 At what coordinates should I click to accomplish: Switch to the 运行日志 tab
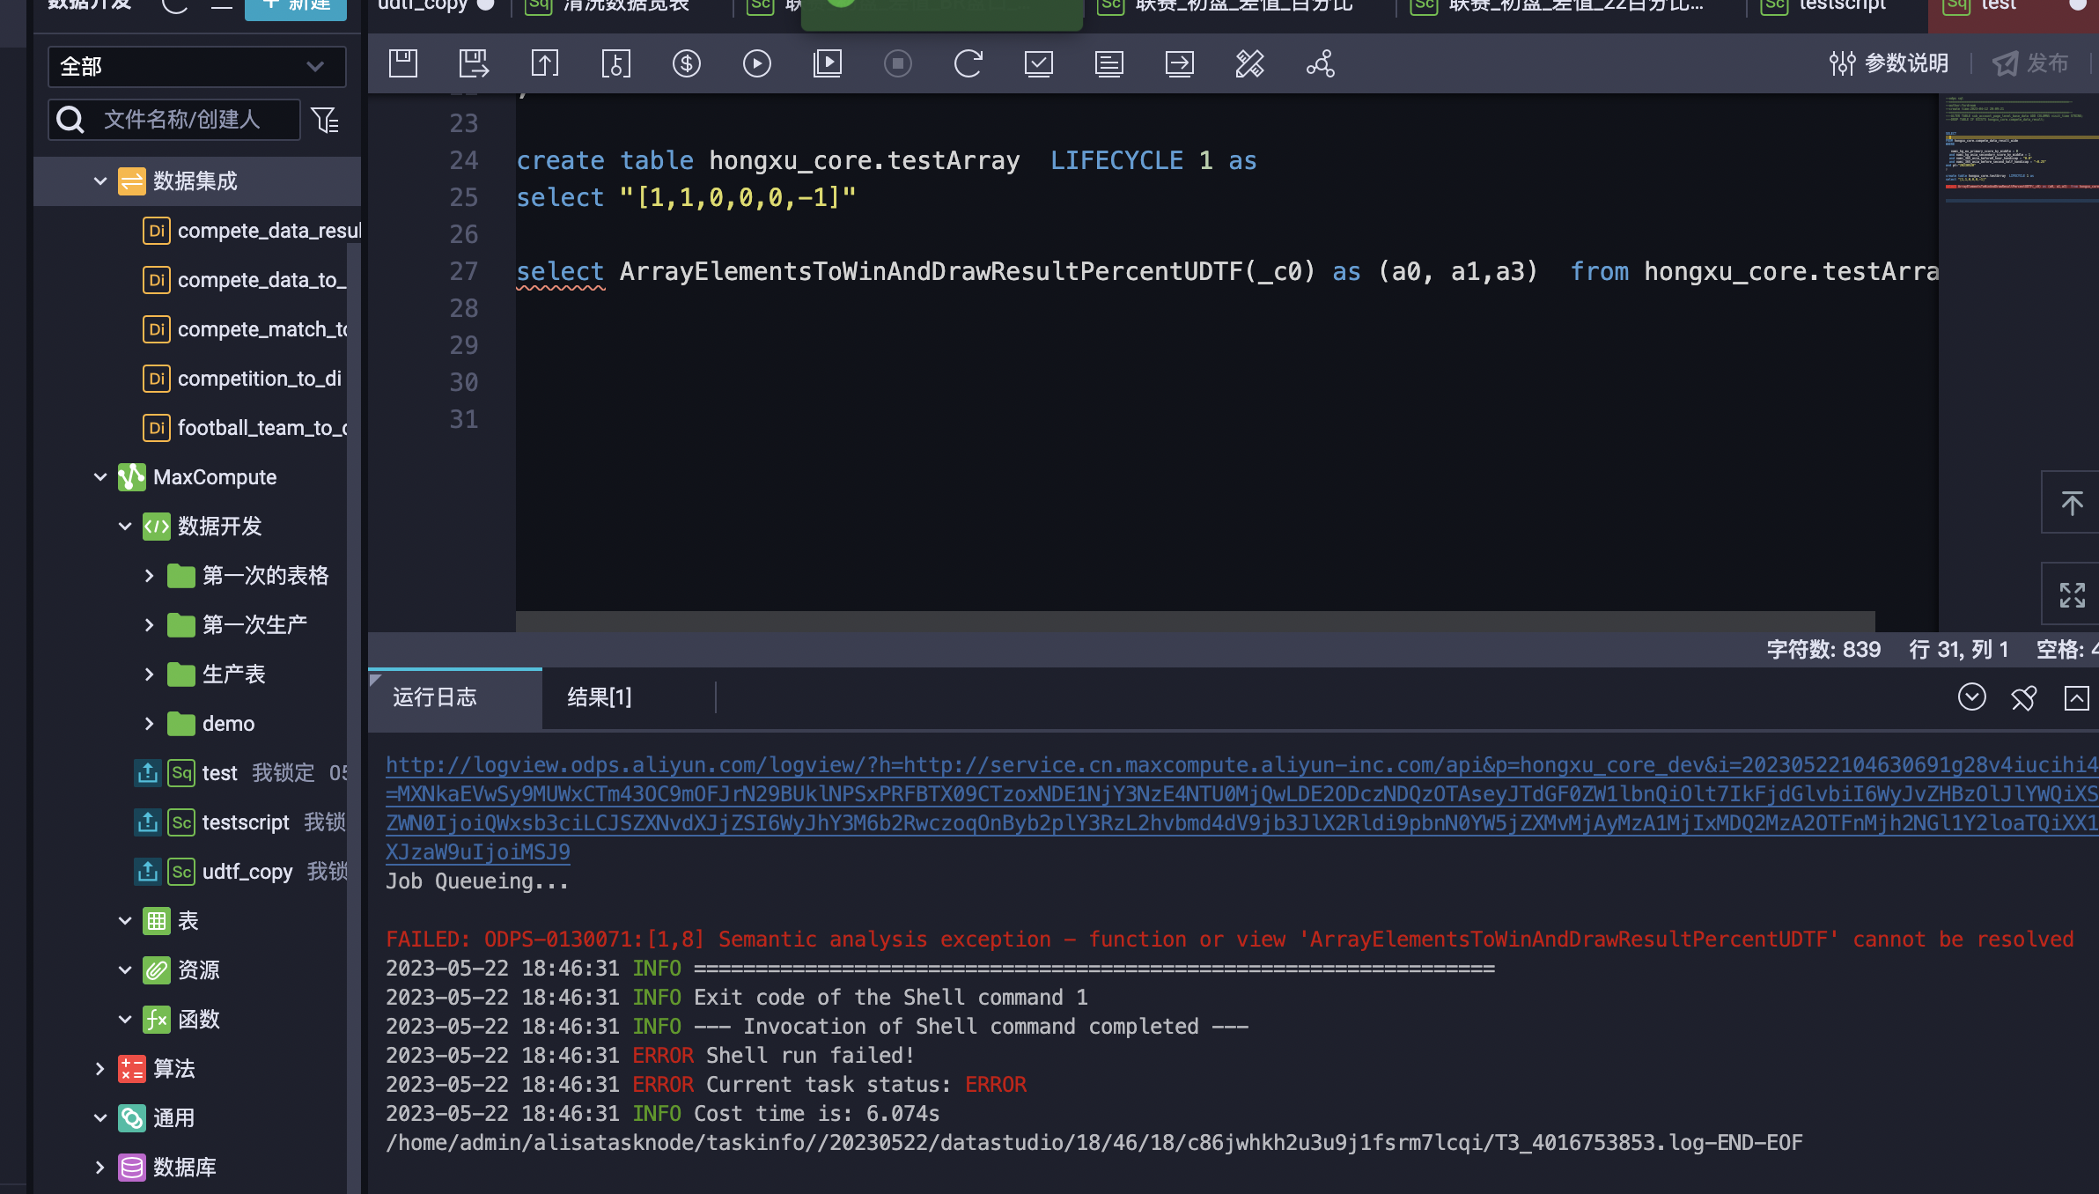(454, 698)
